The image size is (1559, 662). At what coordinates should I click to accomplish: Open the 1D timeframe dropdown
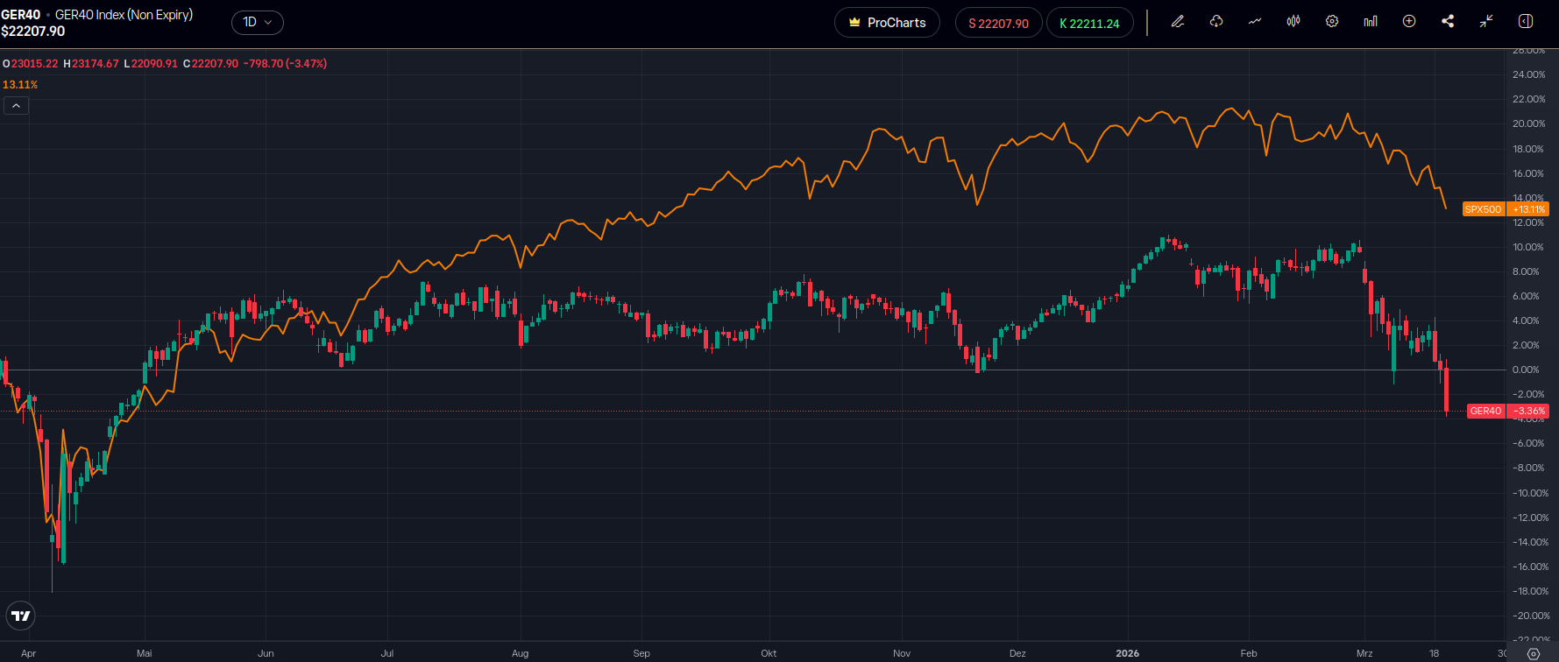[x=257, y=22]
